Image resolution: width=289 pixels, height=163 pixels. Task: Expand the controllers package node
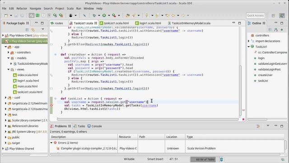pyautogui.click(x=9, y=53)
